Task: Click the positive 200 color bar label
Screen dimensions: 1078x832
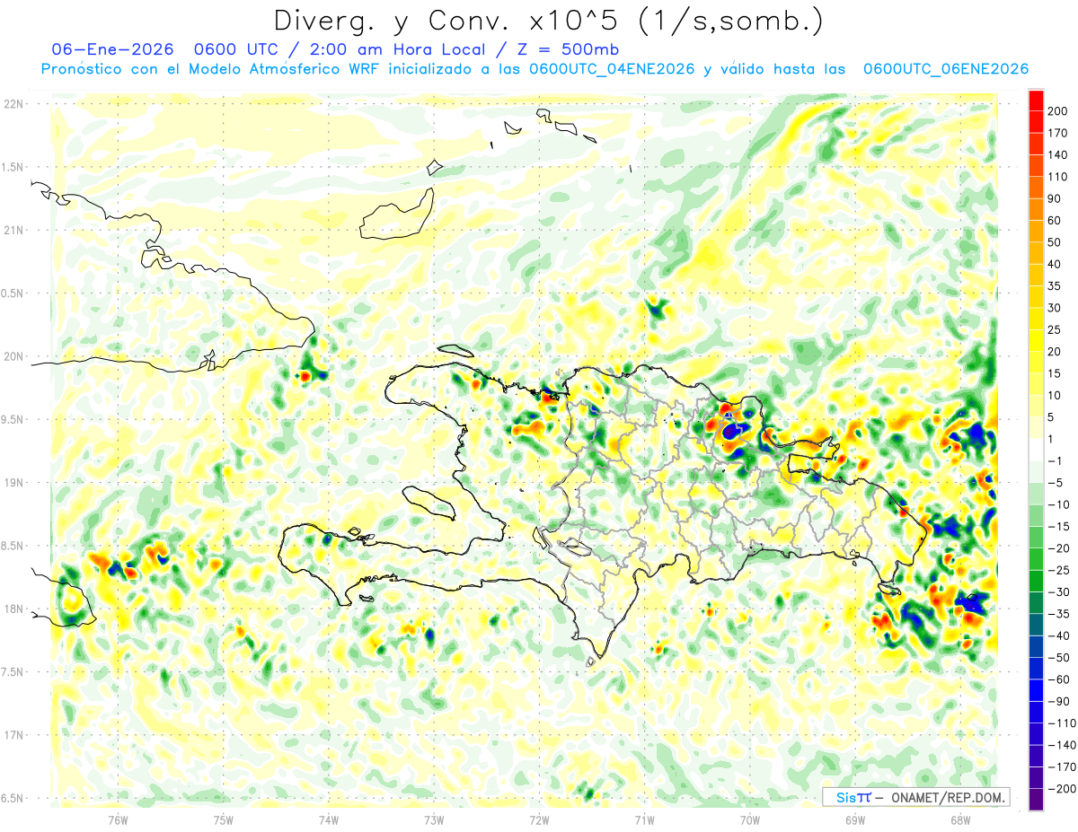Action: click(x=1057, y=111)
